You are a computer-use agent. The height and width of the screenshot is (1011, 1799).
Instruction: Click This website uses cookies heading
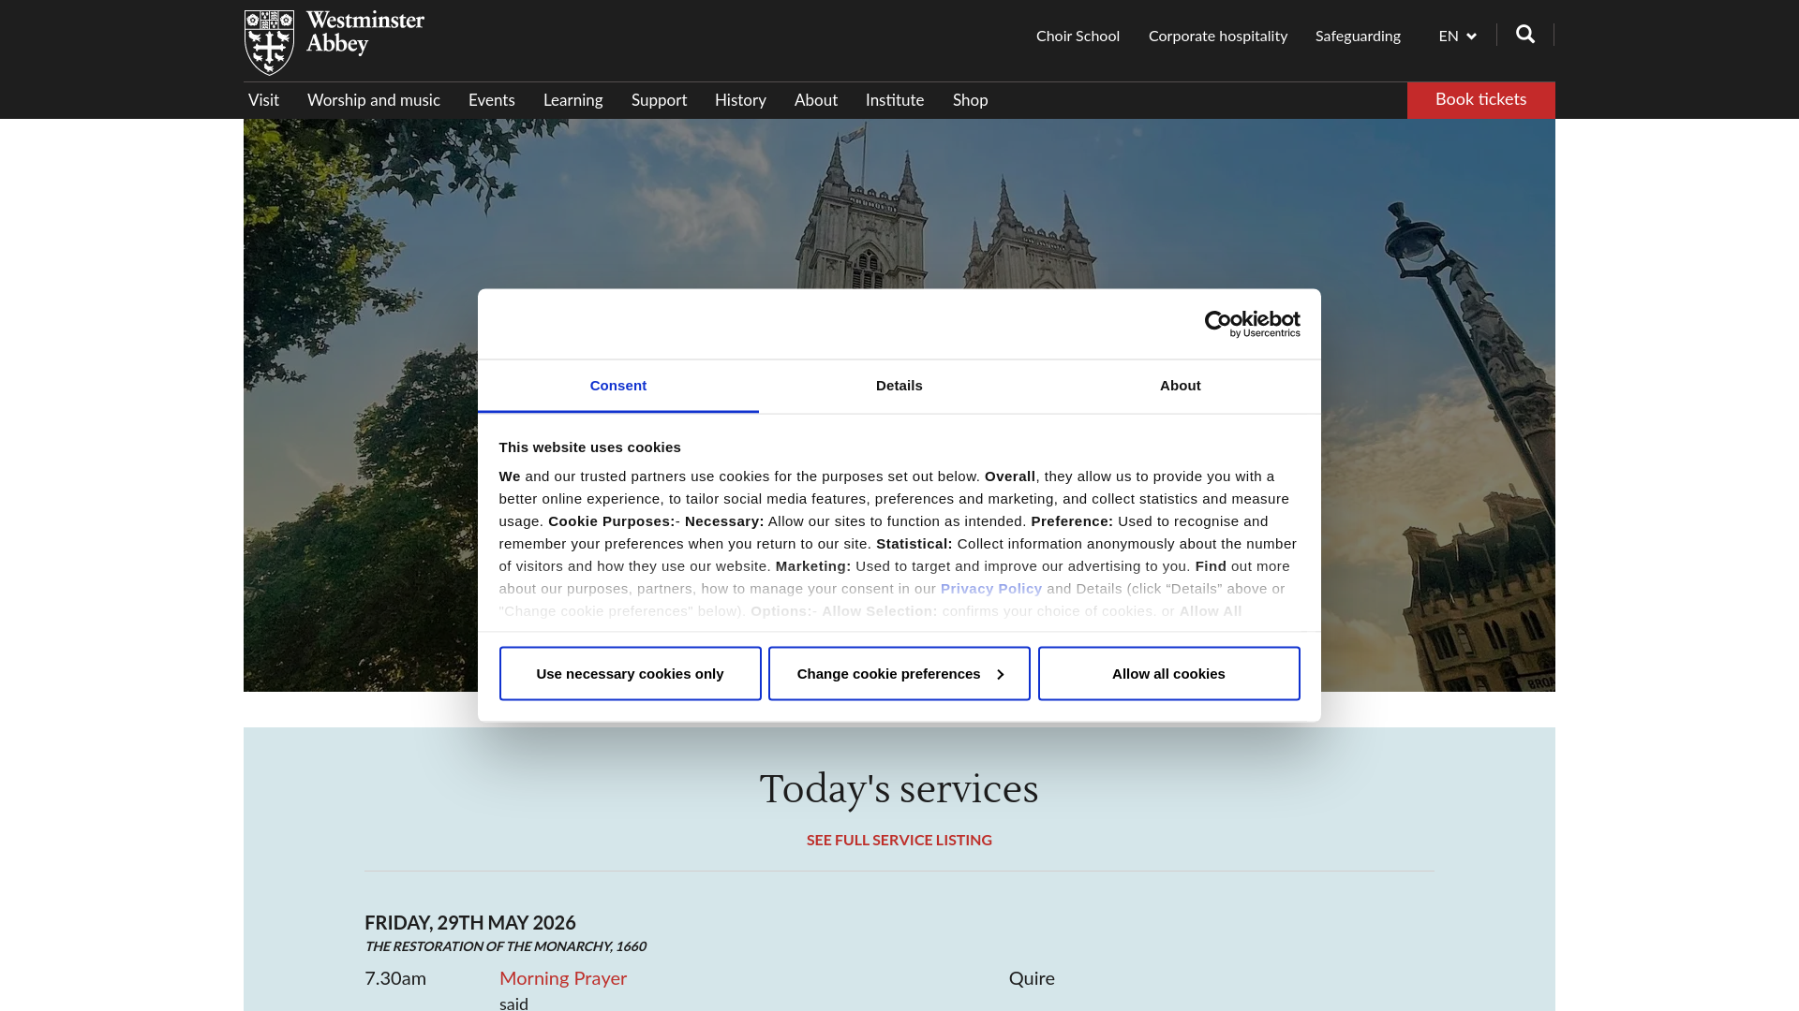coord(590,447)
